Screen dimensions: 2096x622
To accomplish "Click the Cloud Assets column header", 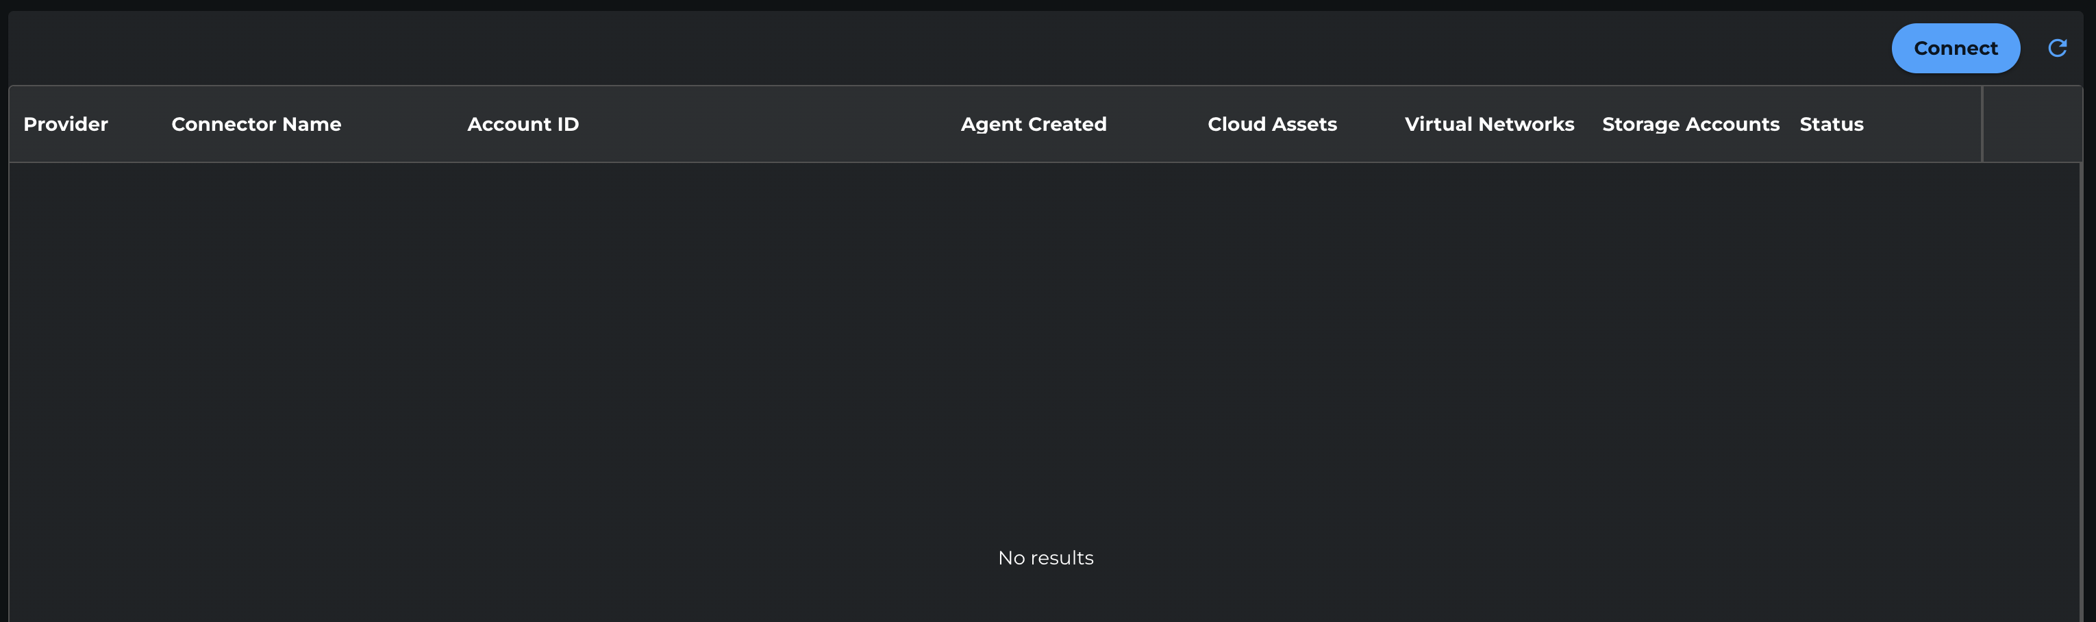I will pos(1272,125).
